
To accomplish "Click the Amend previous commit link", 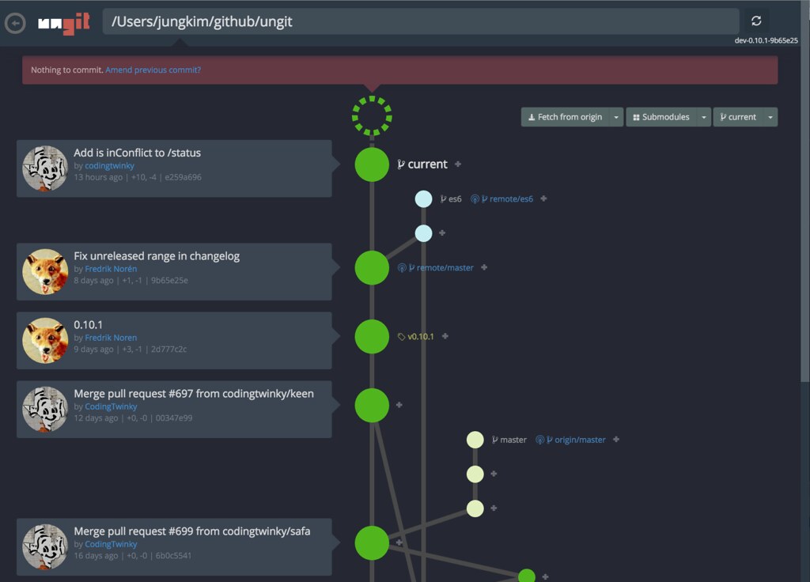I will click(153, 70).
